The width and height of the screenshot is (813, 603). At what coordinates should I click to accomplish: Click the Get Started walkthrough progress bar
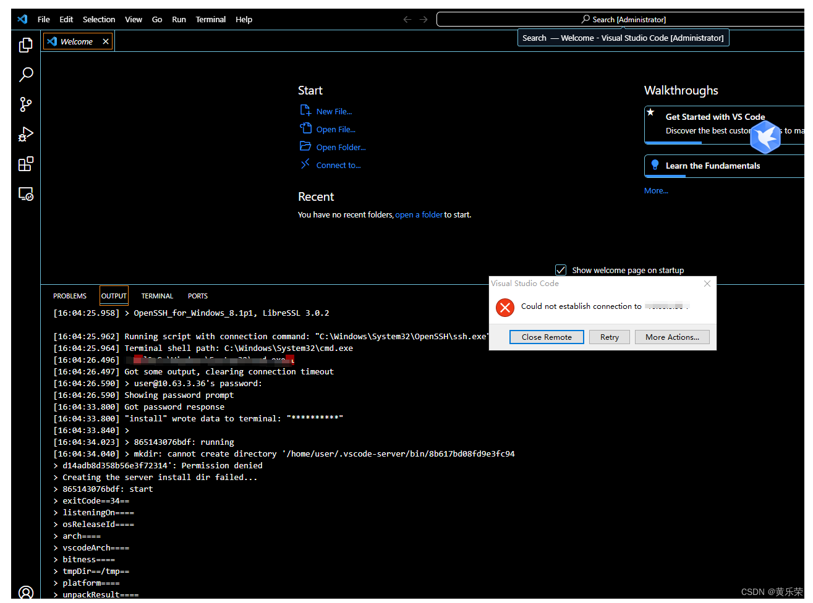pyautogui.click(x=674, y=143)
